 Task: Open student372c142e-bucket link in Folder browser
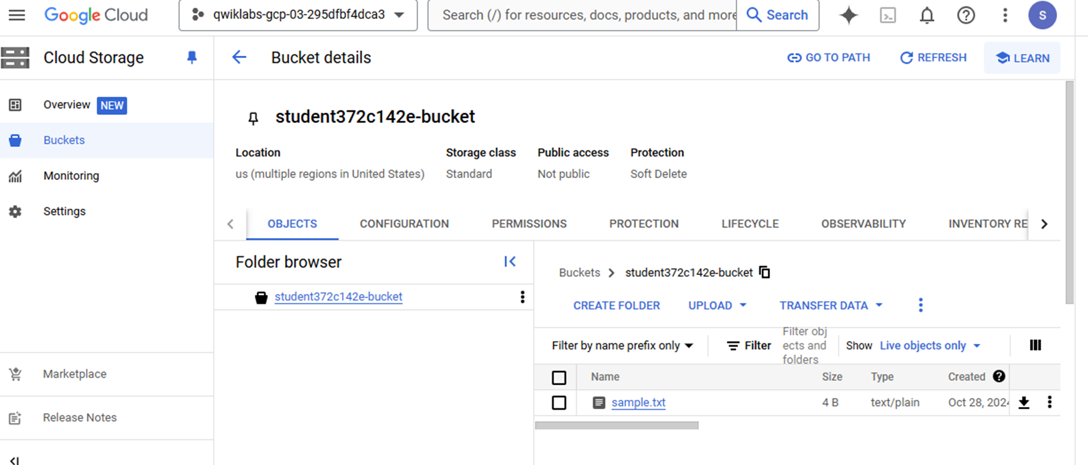pos(339,297)
